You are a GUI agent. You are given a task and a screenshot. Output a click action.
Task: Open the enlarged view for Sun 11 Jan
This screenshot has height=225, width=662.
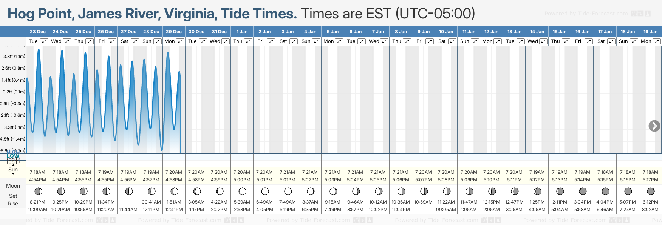click(x=475, y=41)
